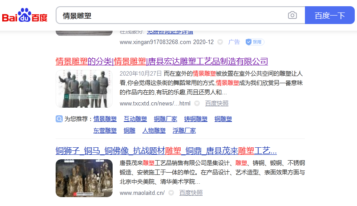Open result titled 情景雕塑的分类 唐县宏达雕塑
The image size is (357, 206).
162,61
